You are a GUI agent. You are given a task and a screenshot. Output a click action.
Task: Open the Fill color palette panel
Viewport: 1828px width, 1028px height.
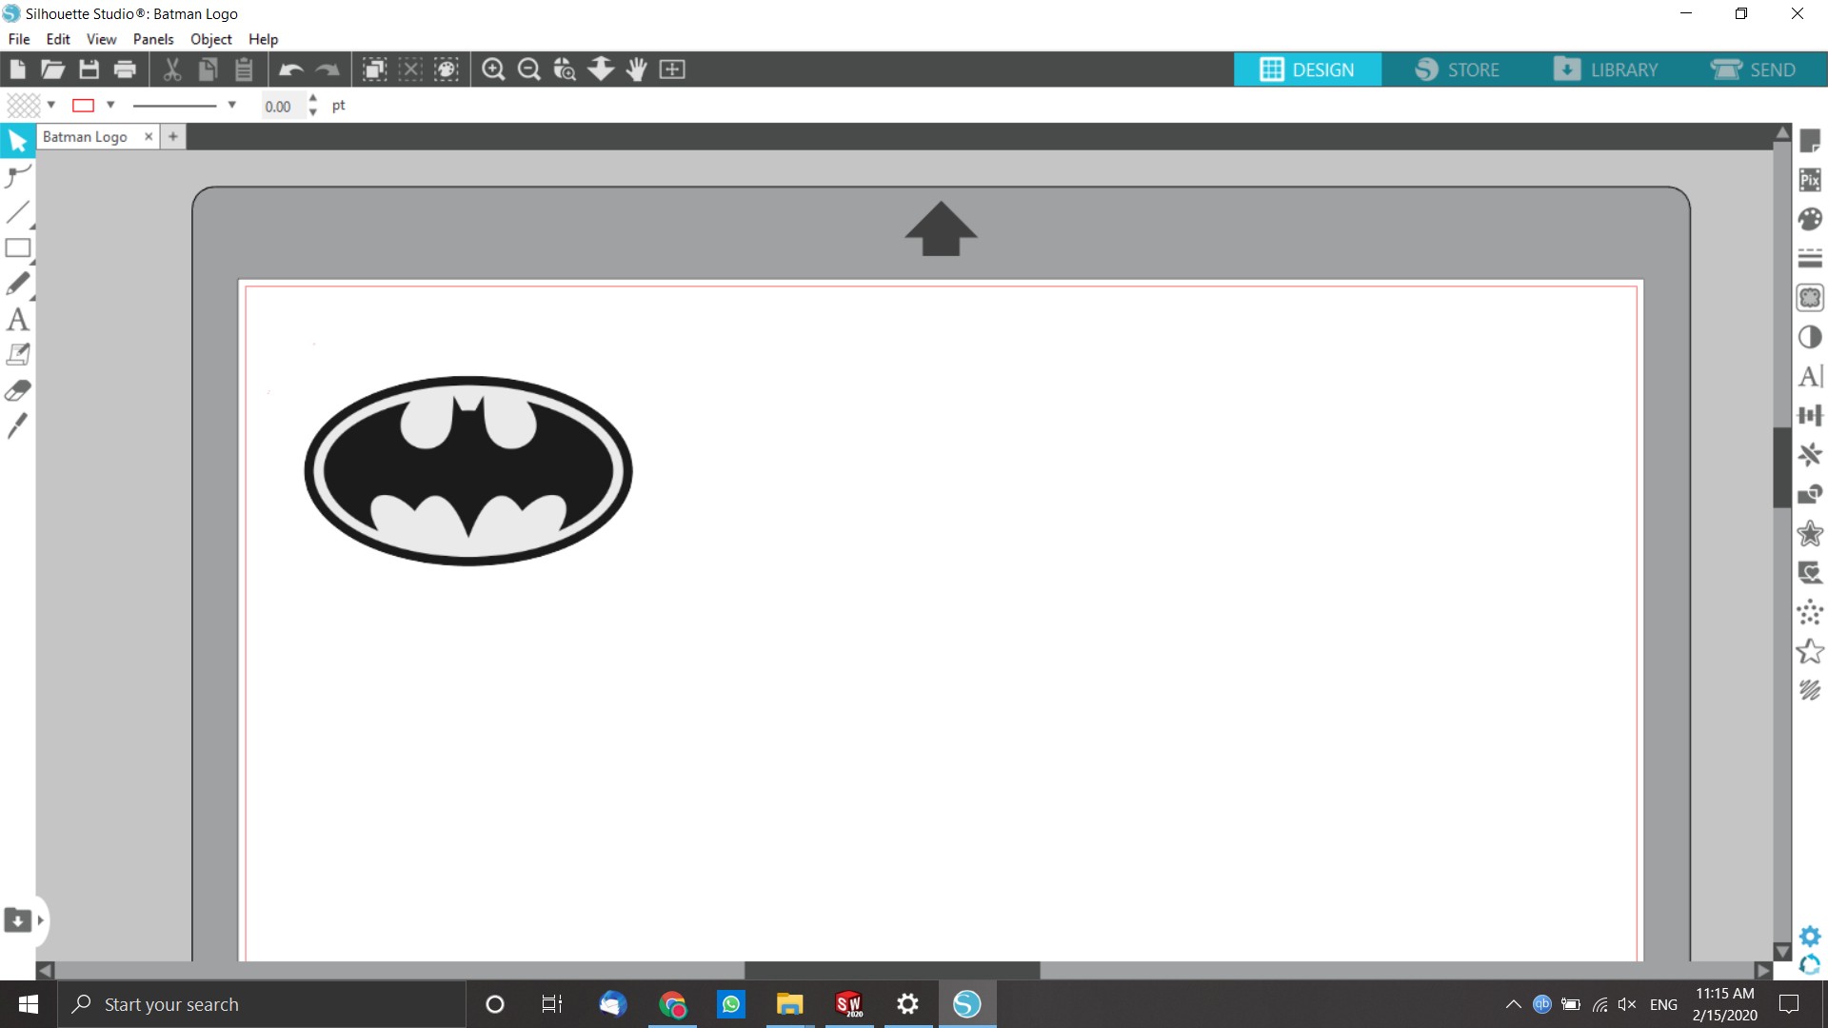1809,219
